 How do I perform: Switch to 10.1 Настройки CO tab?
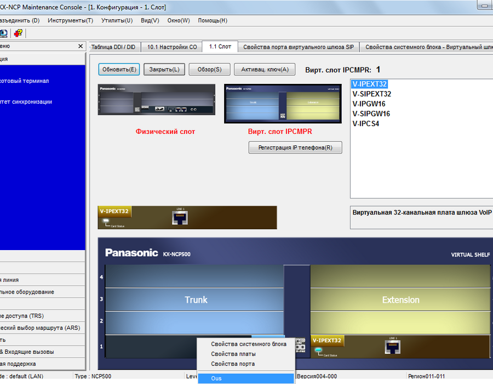tap(172, 47)
